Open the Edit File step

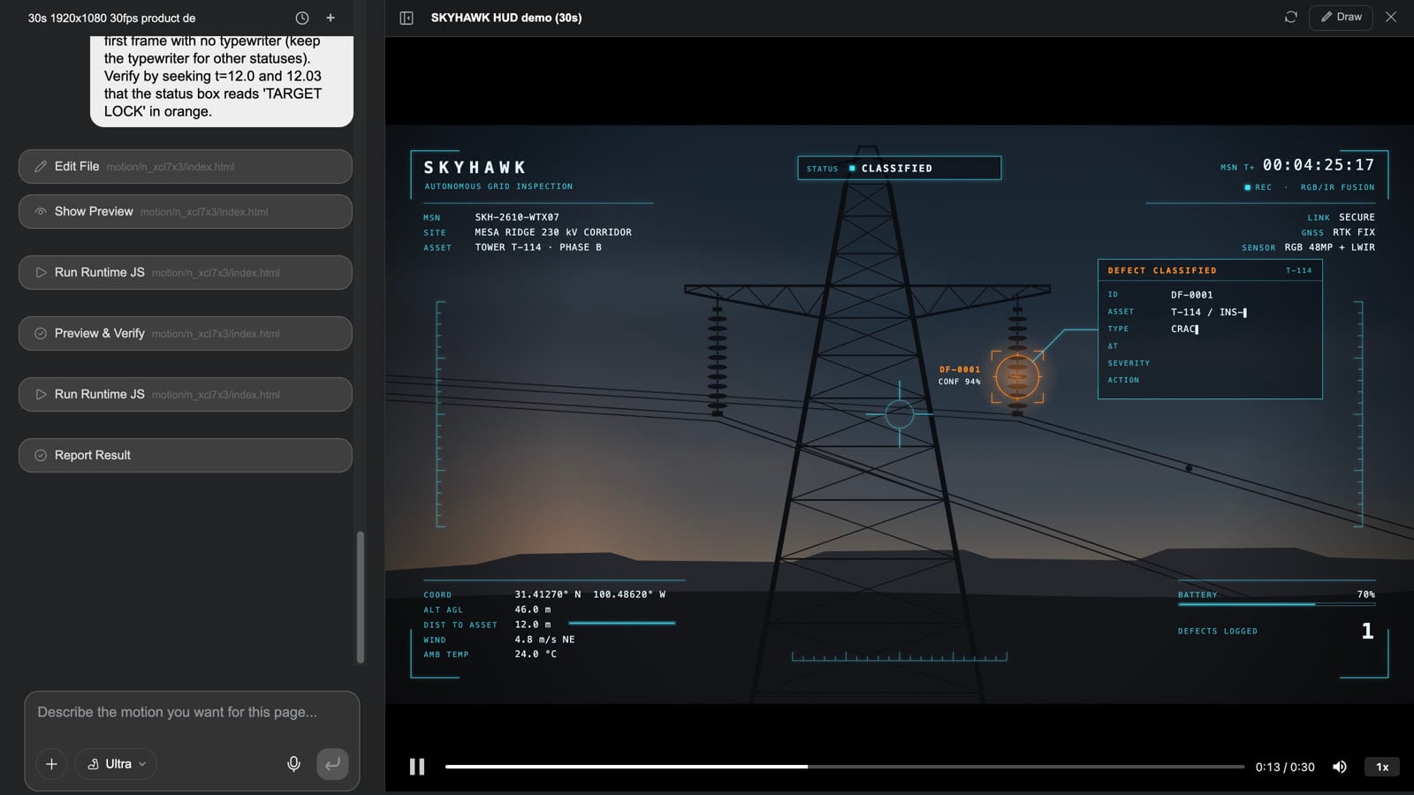[186, 166]
